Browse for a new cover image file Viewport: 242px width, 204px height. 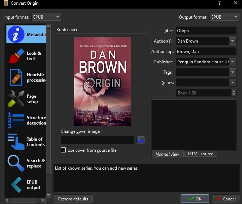(x=140, y=140)
